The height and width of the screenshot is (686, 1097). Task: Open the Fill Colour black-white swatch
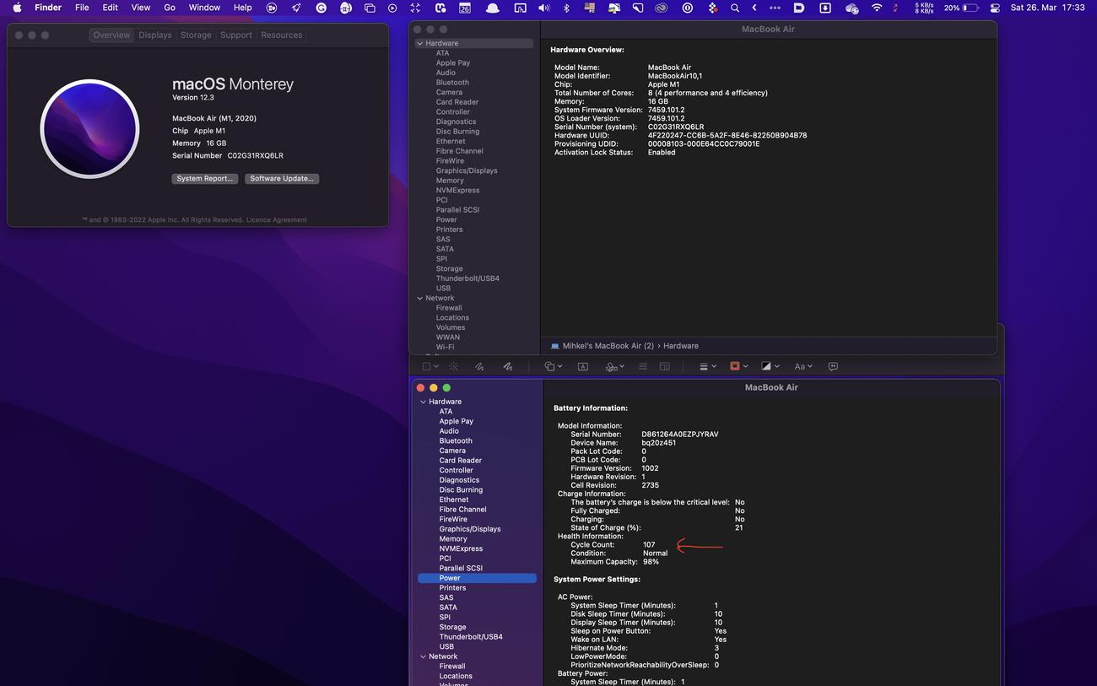765,366
